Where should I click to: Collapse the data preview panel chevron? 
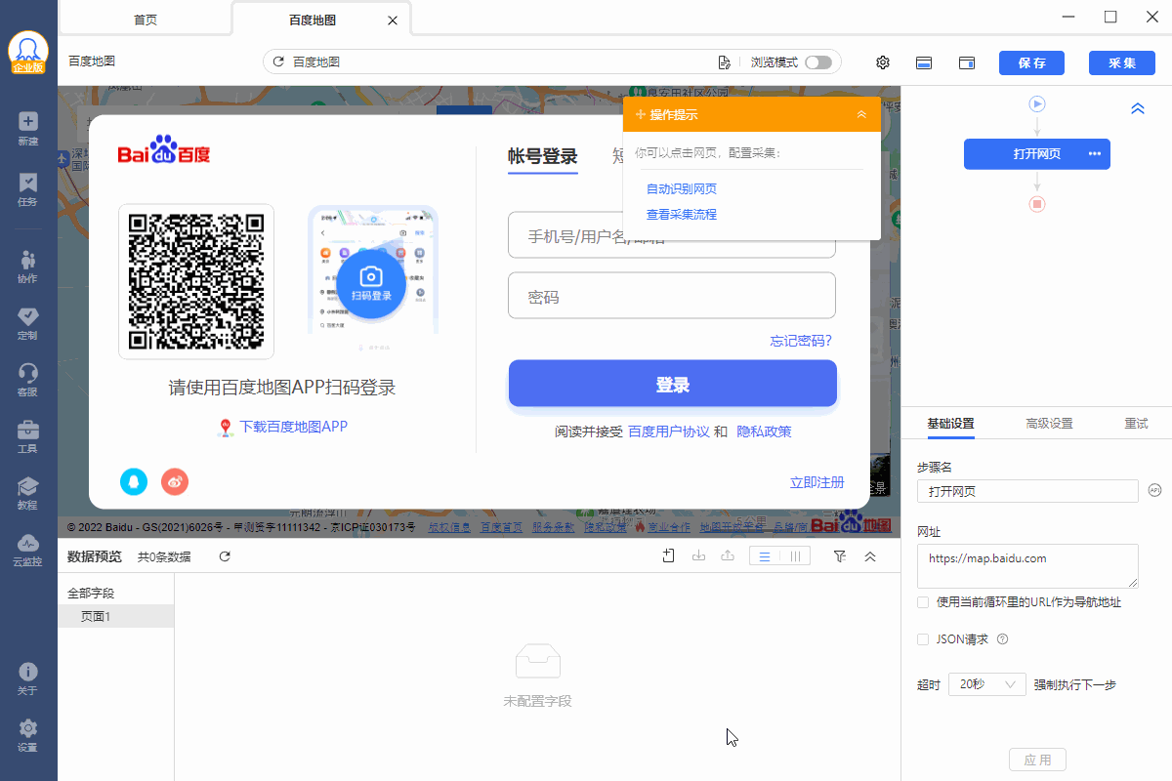(x=870, y=555)
